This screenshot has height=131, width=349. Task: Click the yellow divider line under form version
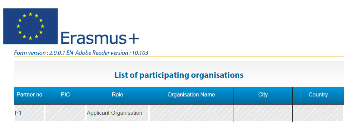pos(179,57)
